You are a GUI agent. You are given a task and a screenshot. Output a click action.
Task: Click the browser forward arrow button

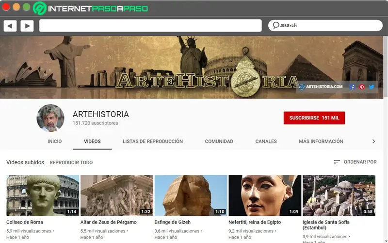click(27, 26)
